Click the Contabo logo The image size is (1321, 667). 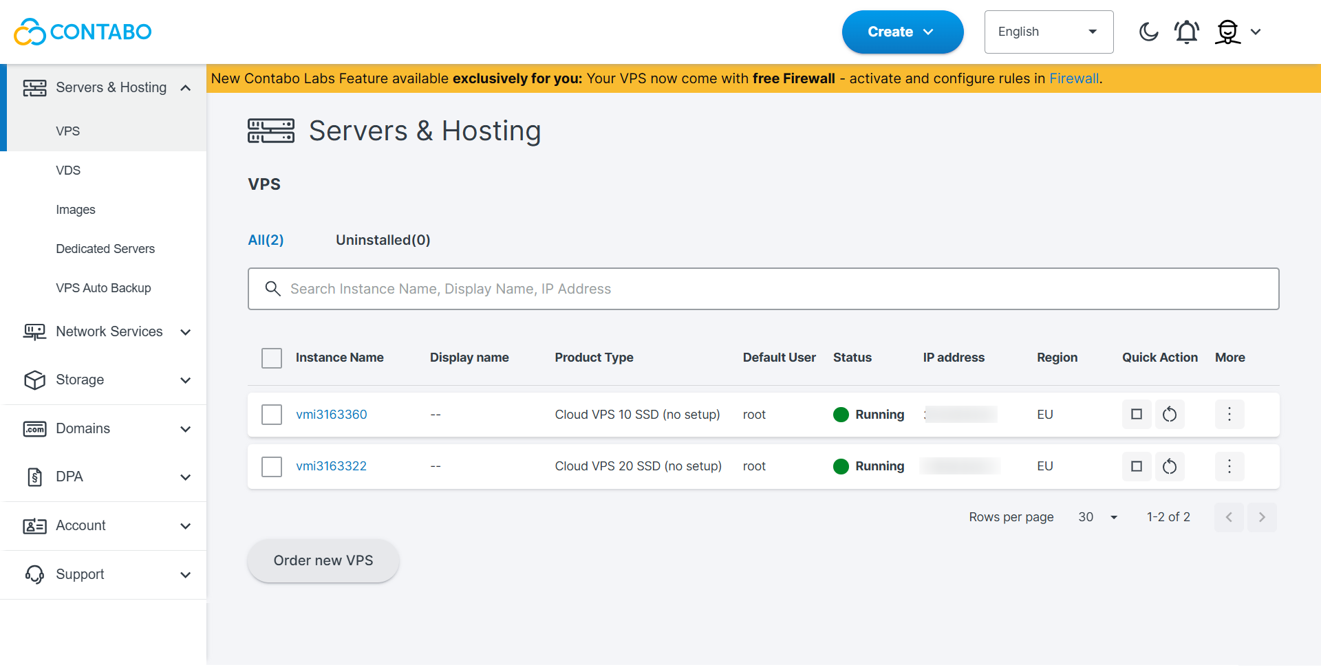[83, 32]
